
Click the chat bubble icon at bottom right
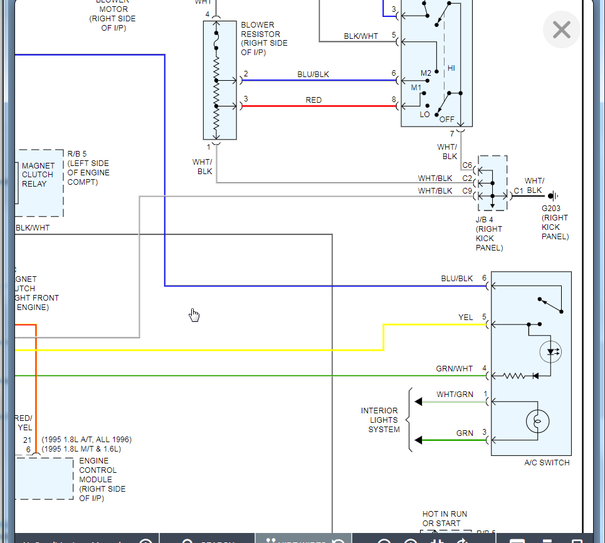pos(518,541)
